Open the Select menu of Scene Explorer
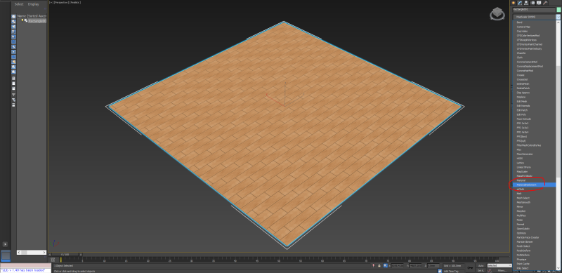 tap(19, 4)
